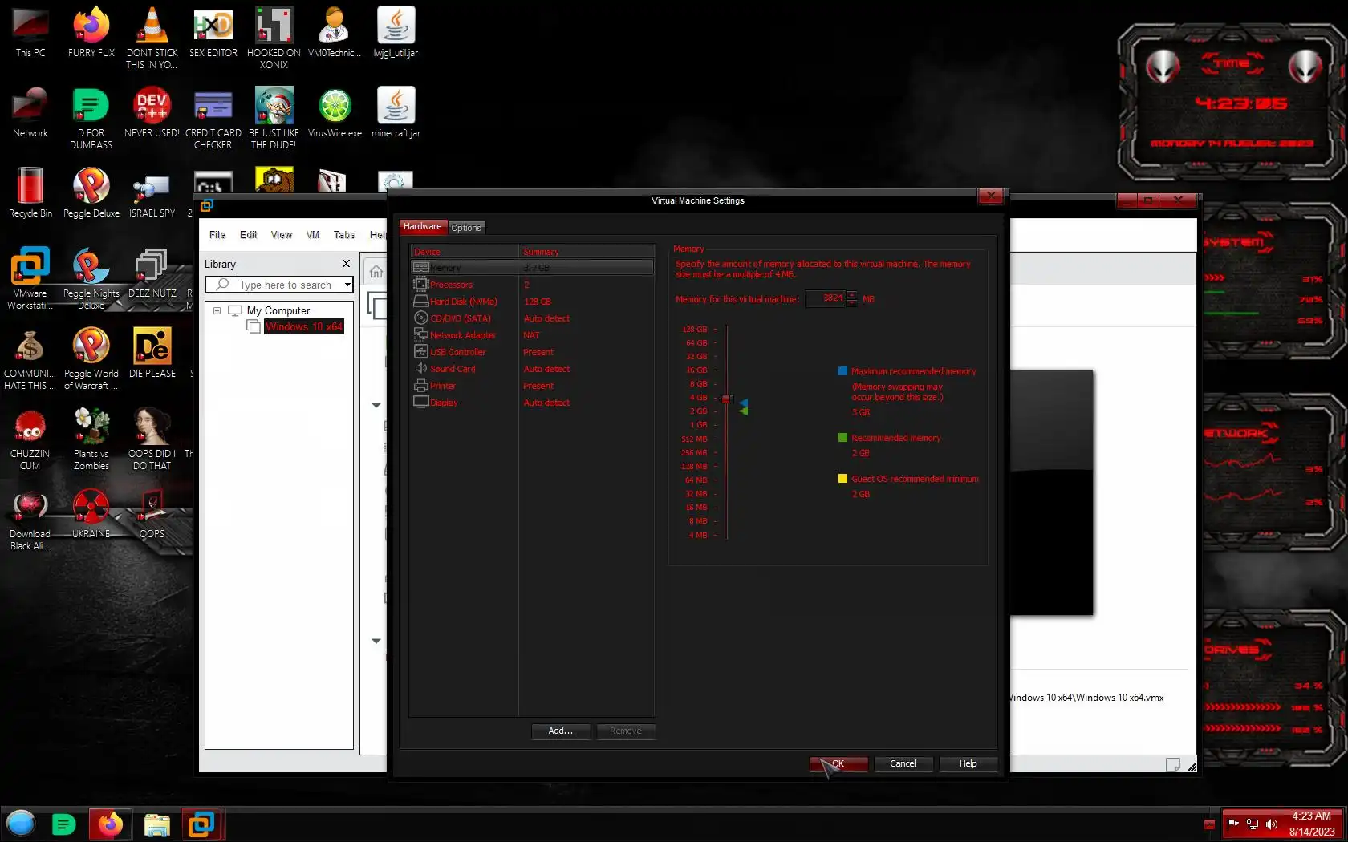Open the Network desktop icon
The image size is (1348, 842).
pyautogui.click(x=30, y=112)
